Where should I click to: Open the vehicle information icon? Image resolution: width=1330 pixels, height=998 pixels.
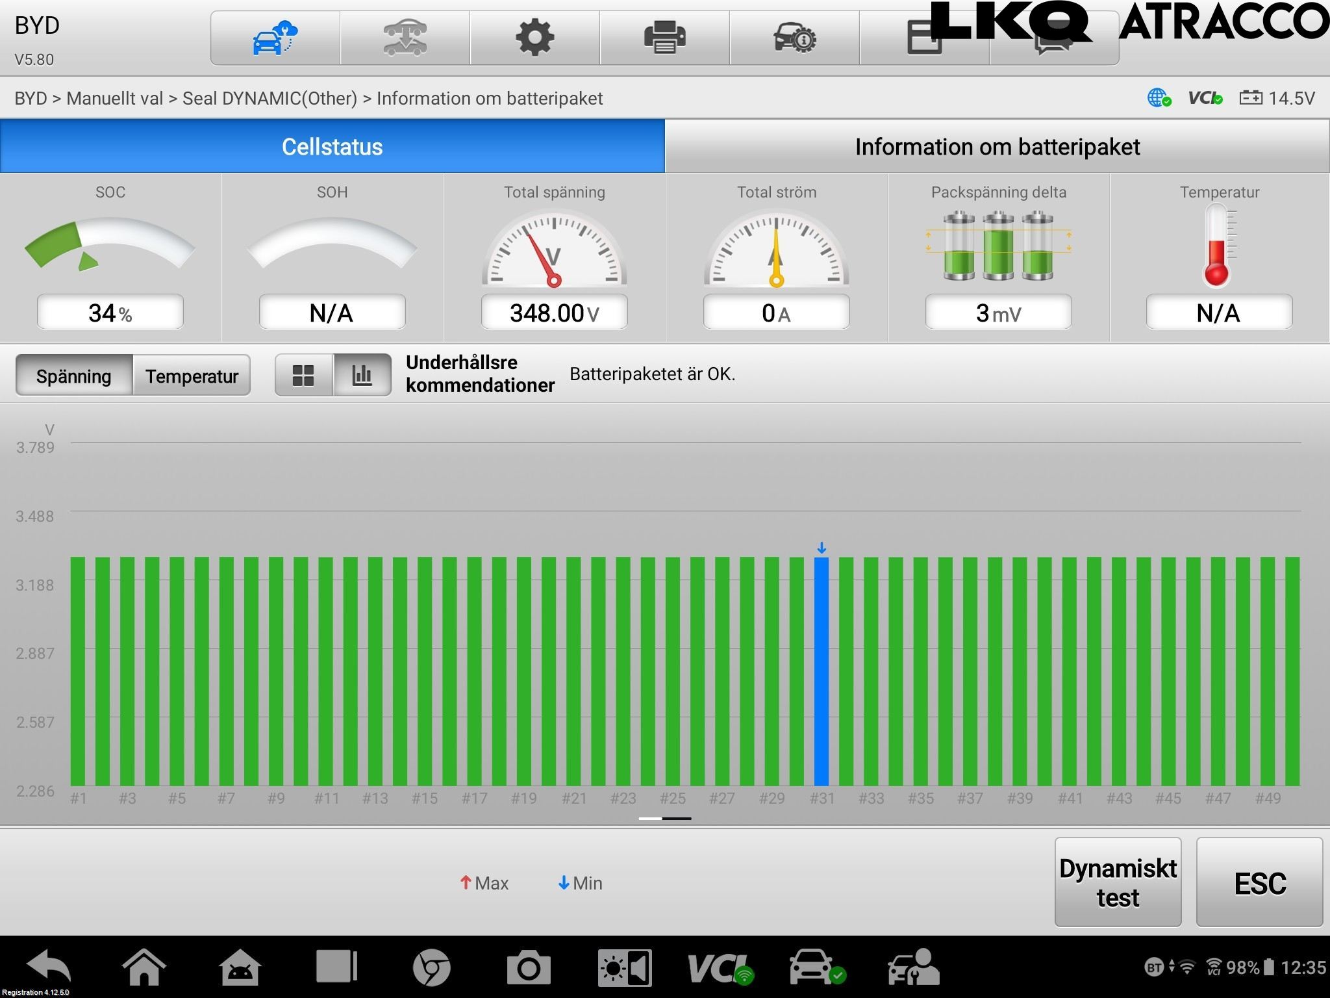[x=794, y=38]
